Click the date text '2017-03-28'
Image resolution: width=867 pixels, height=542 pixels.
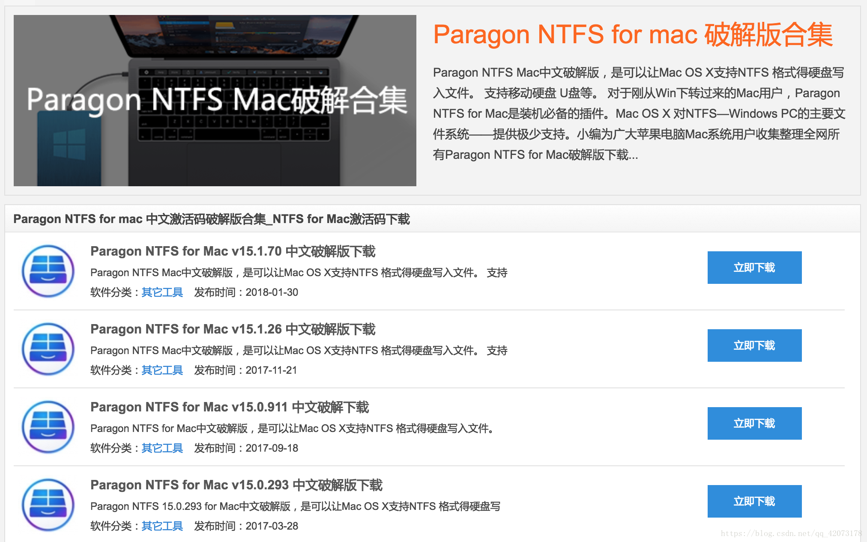tap(272, 526)
